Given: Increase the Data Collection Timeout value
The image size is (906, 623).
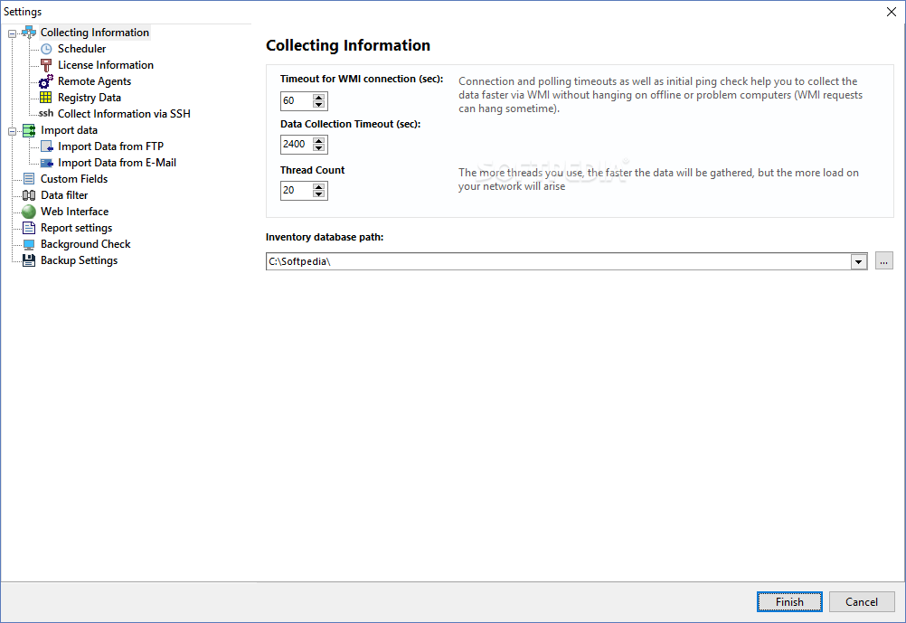Looking at the screenshot, I should click(319, 140).
